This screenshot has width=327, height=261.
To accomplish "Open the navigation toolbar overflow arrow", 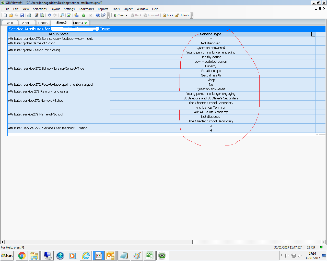I will tap(192, 16).
